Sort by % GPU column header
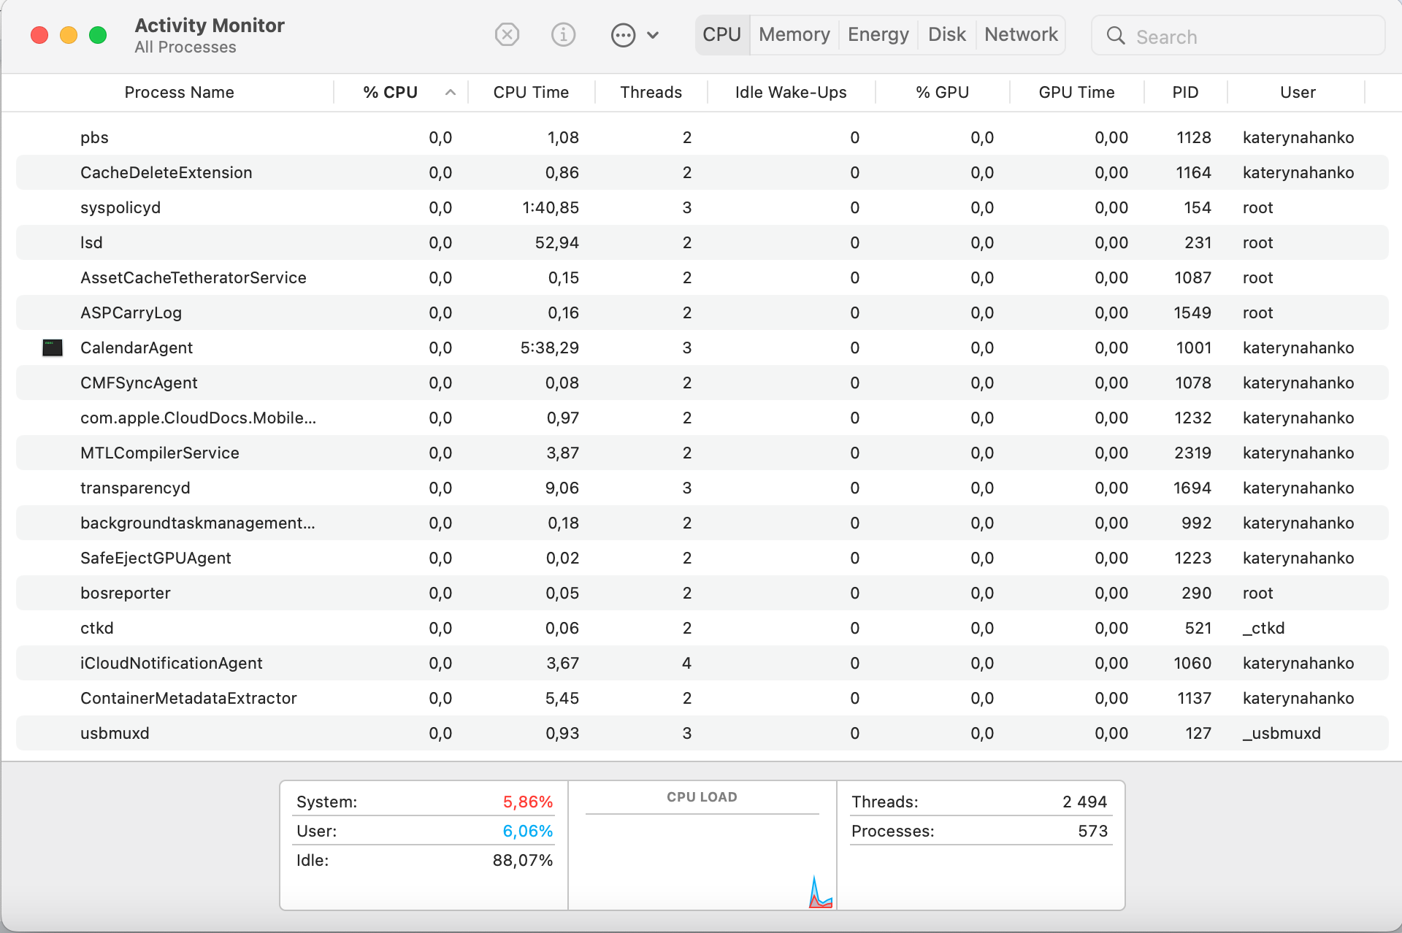Image resolution: width=1402 pixels, height=933 pixels. point(942,92)
